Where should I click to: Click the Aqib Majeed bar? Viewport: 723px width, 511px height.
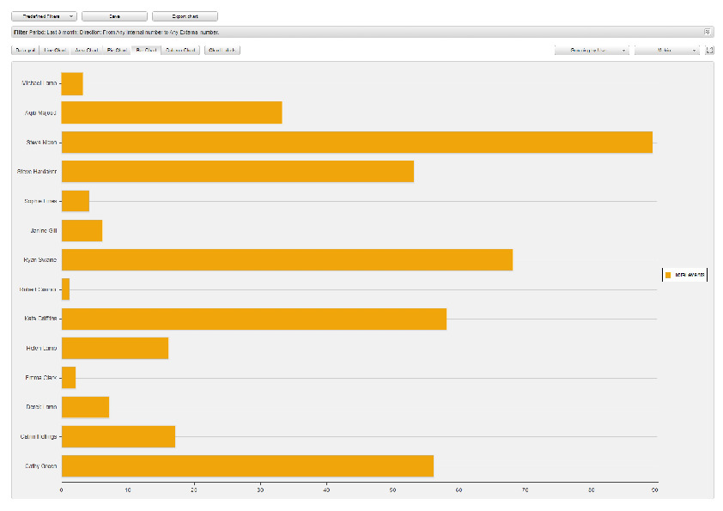172,113
